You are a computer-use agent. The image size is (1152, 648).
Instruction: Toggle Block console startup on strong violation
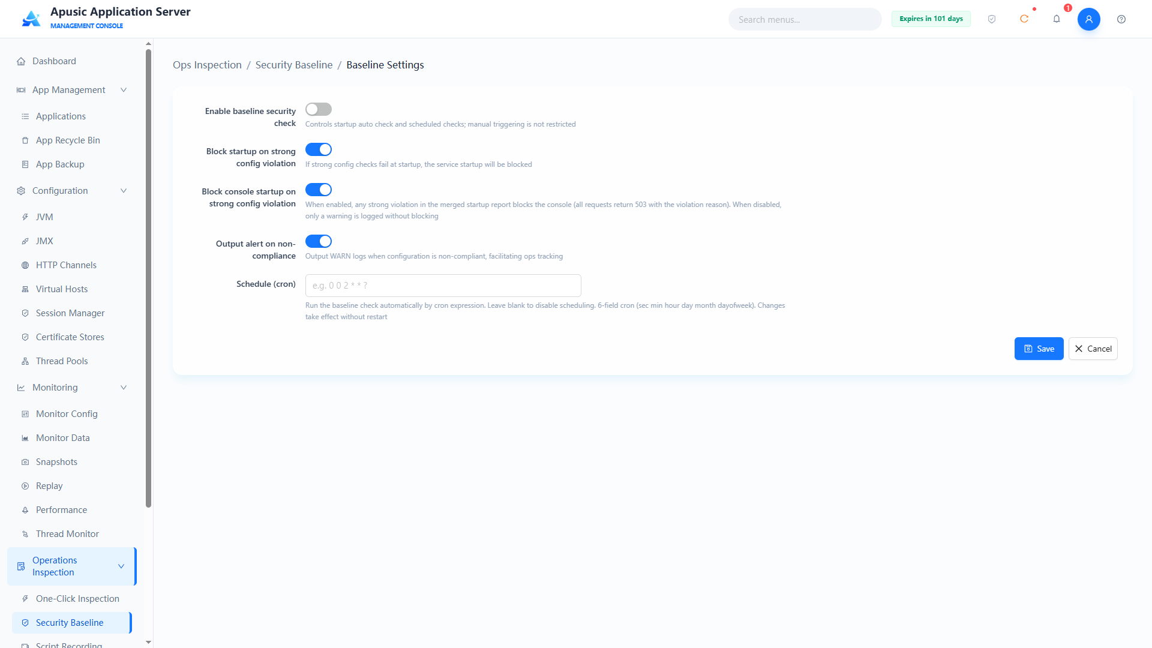[319, 190]
